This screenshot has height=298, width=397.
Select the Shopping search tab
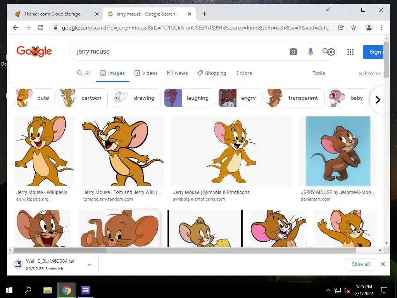(212, 73)
